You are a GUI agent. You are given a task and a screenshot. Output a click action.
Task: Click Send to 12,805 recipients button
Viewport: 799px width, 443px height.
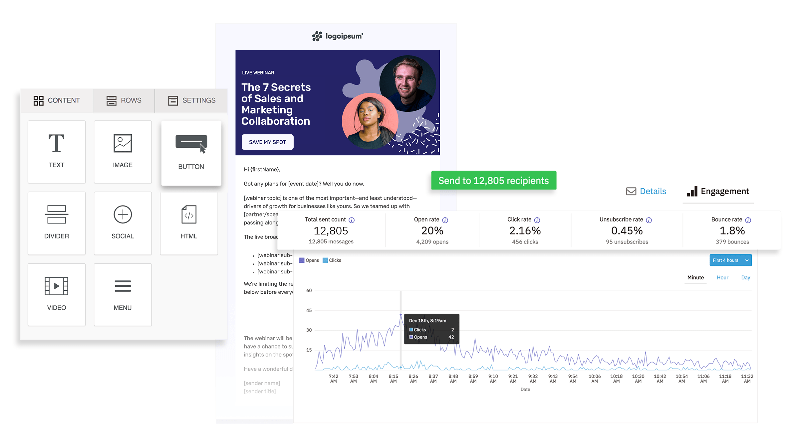click(x=493, y=181)
